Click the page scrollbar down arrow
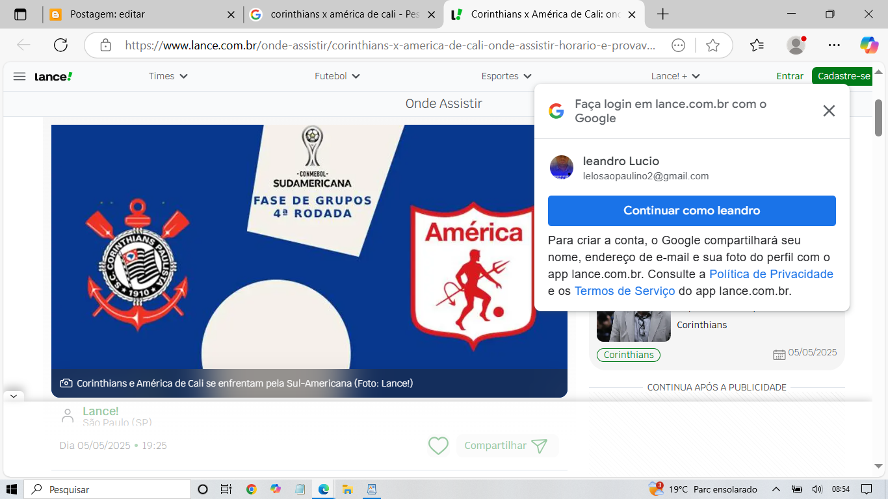This screenshot has height=499, width=888. pyautogui.click(x=879, y=465)
